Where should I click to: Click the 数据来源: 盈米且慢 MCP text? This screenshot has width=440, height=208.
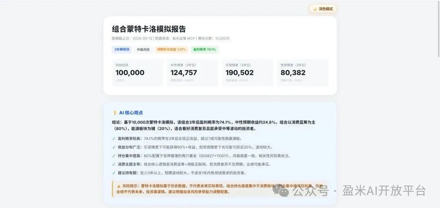(175, 39)
